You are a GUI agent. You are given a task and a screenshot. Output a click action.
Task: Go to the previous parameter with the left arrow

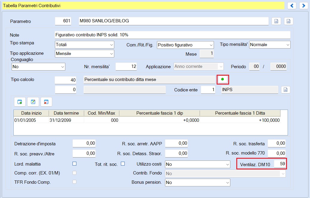(292, 6)
